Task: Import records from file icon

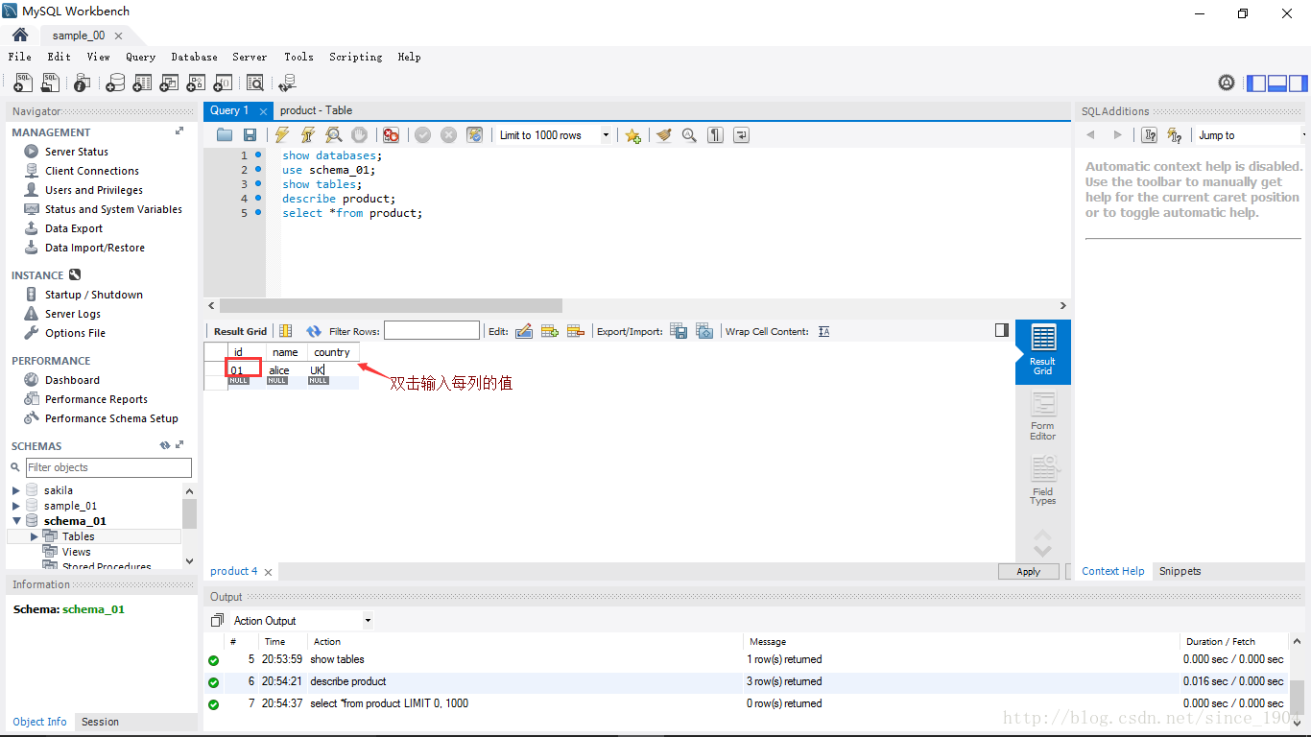Action: (x=704, y=331)
